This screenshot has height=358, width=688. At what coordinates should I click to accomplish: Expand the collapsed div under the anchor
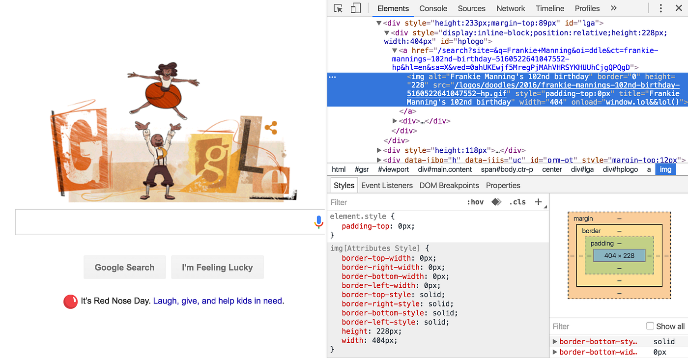tap(395, 121)
